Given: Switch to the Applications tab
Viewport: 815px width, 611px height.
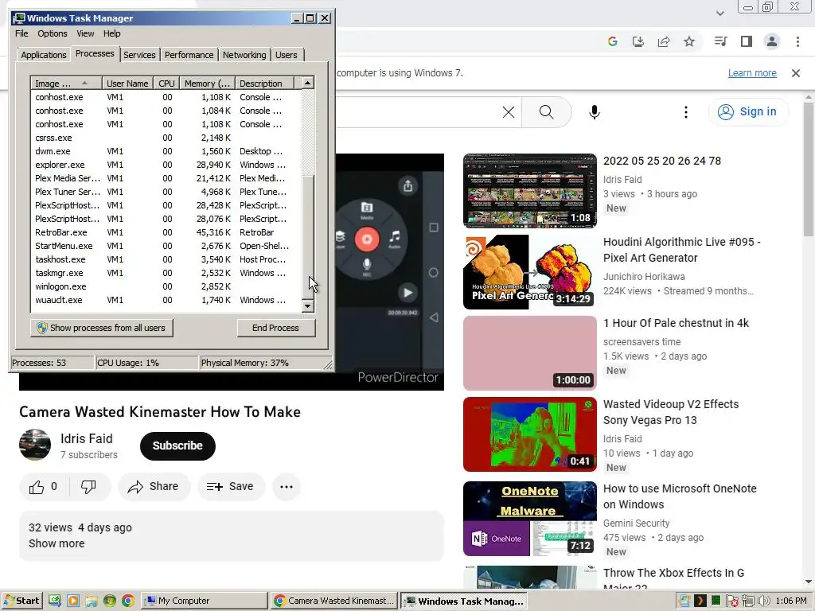Looking at the screenshot, I should [x=43, y=55].
